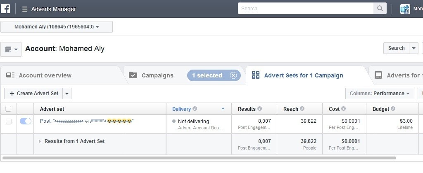Viewport: 423px width, 173px height.
Task: Clear the 1 selected campaign filter
Action: [233, 75]
